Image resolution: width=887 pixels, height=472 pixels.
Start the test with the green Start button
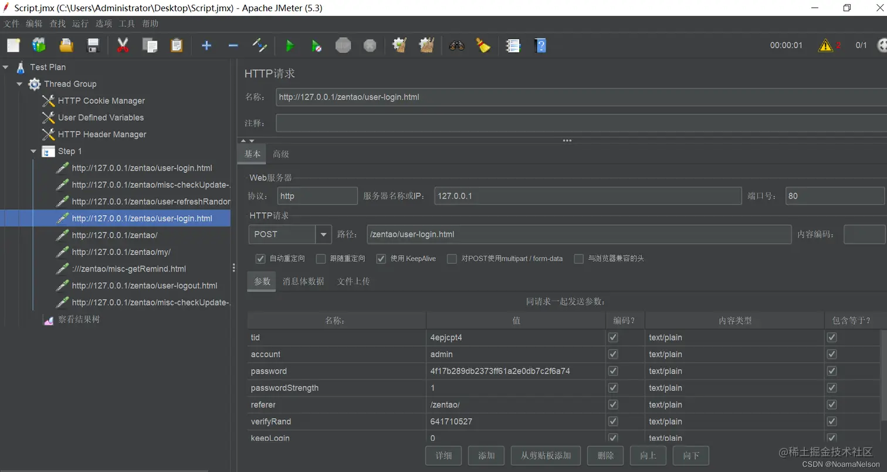289,45
